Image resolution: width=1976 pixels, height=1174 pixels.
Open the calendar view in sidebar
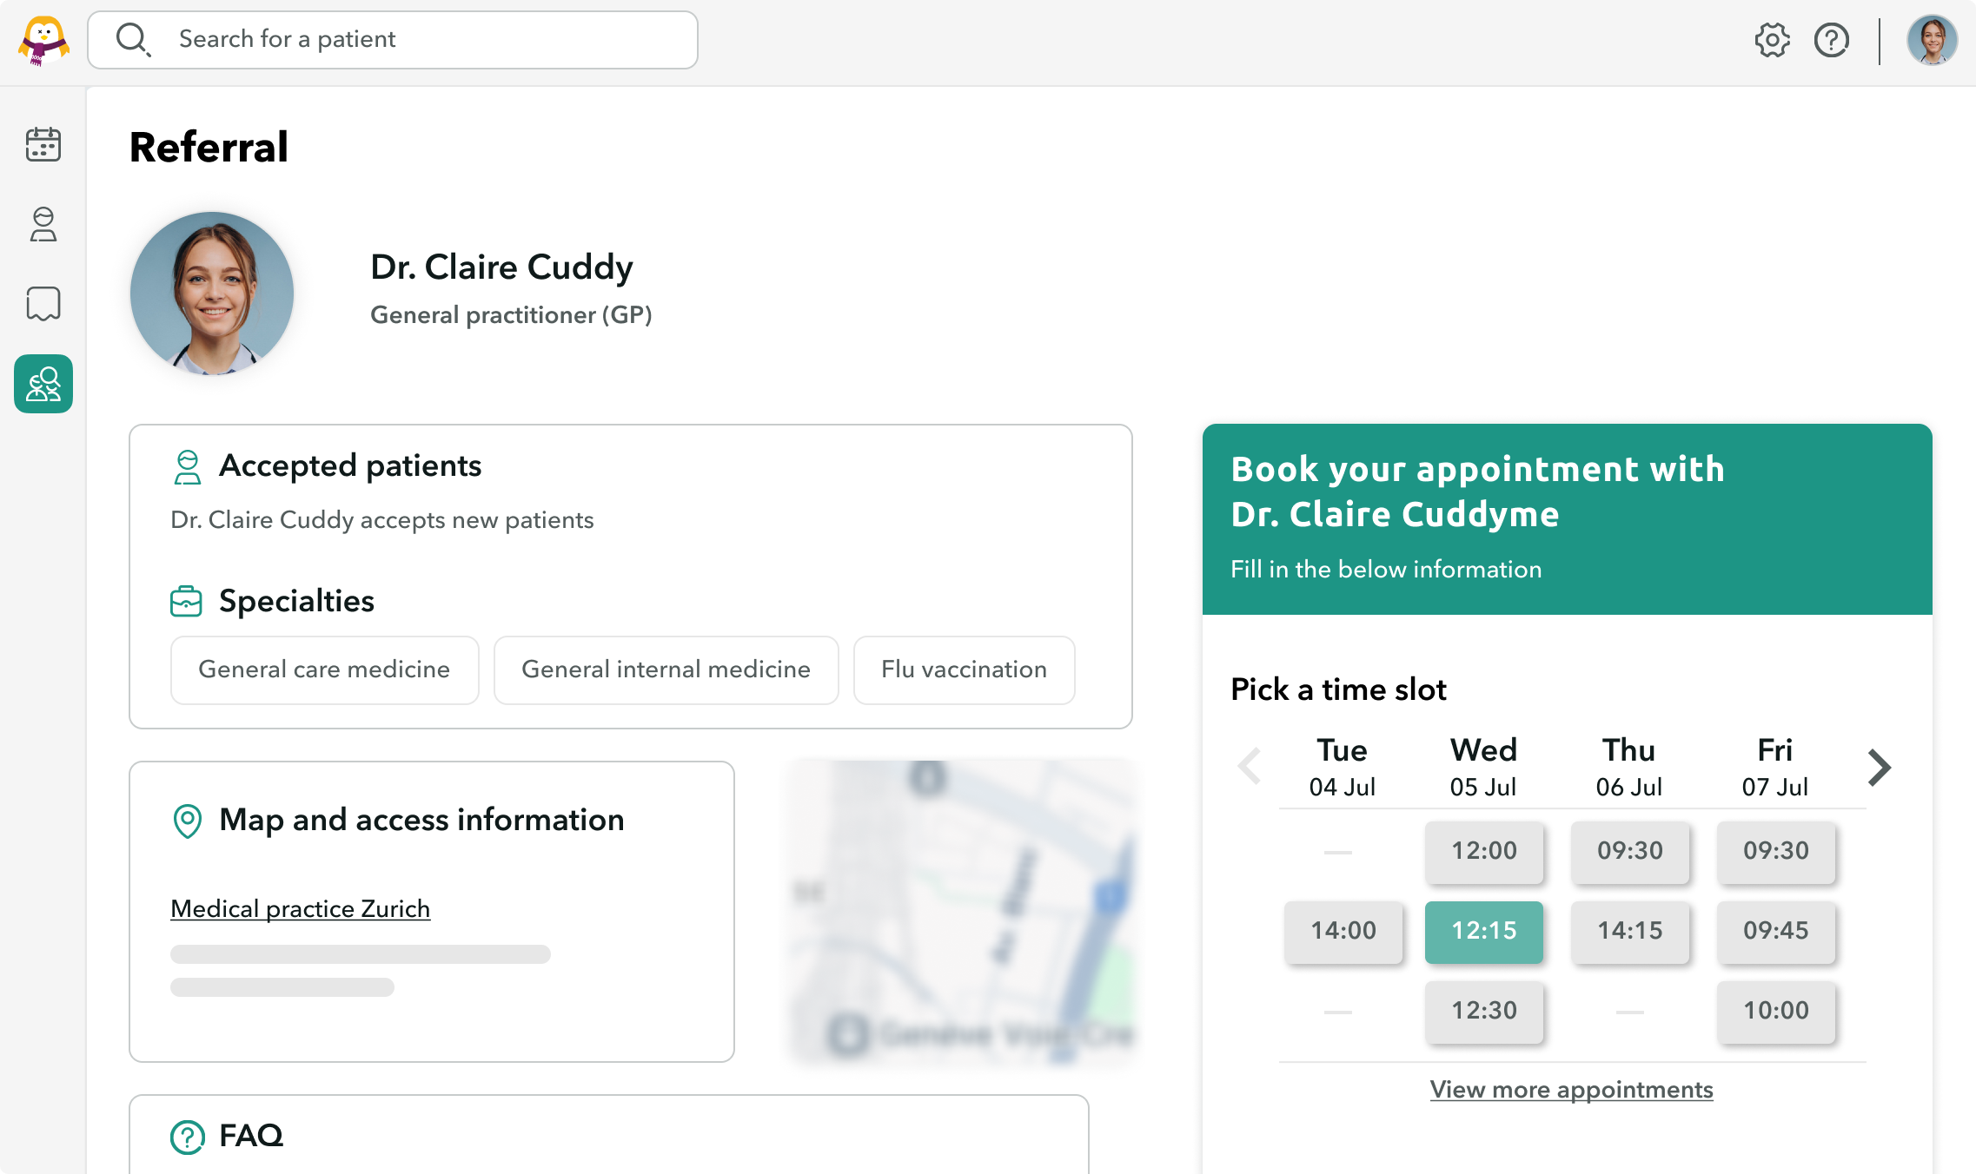pos(43,144)
